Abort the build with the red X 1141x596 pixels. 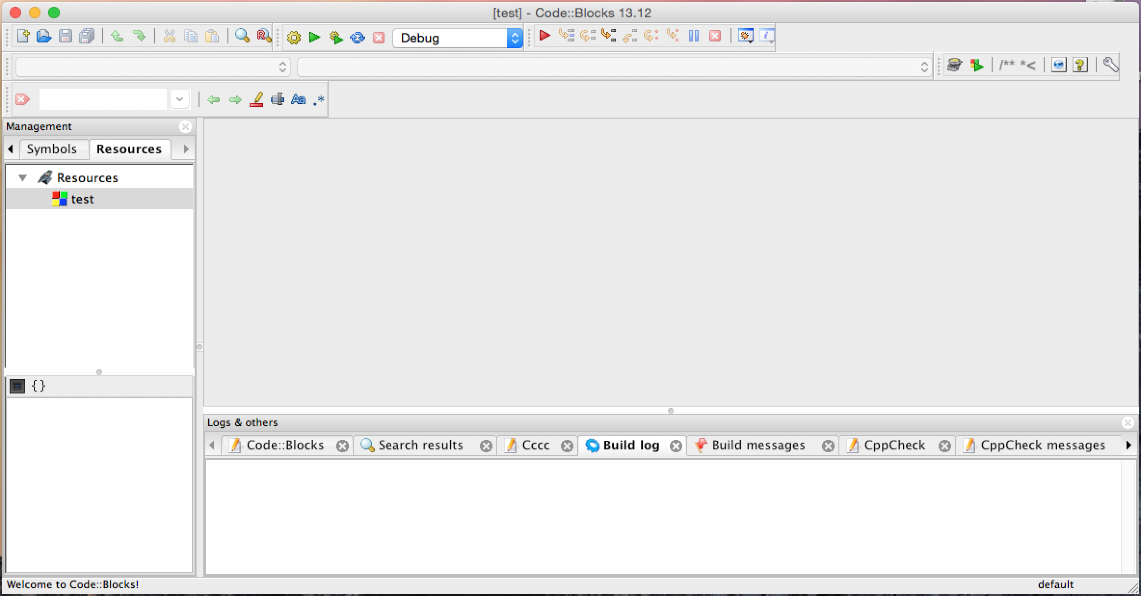pyautogui.click(x=379, y=38)
